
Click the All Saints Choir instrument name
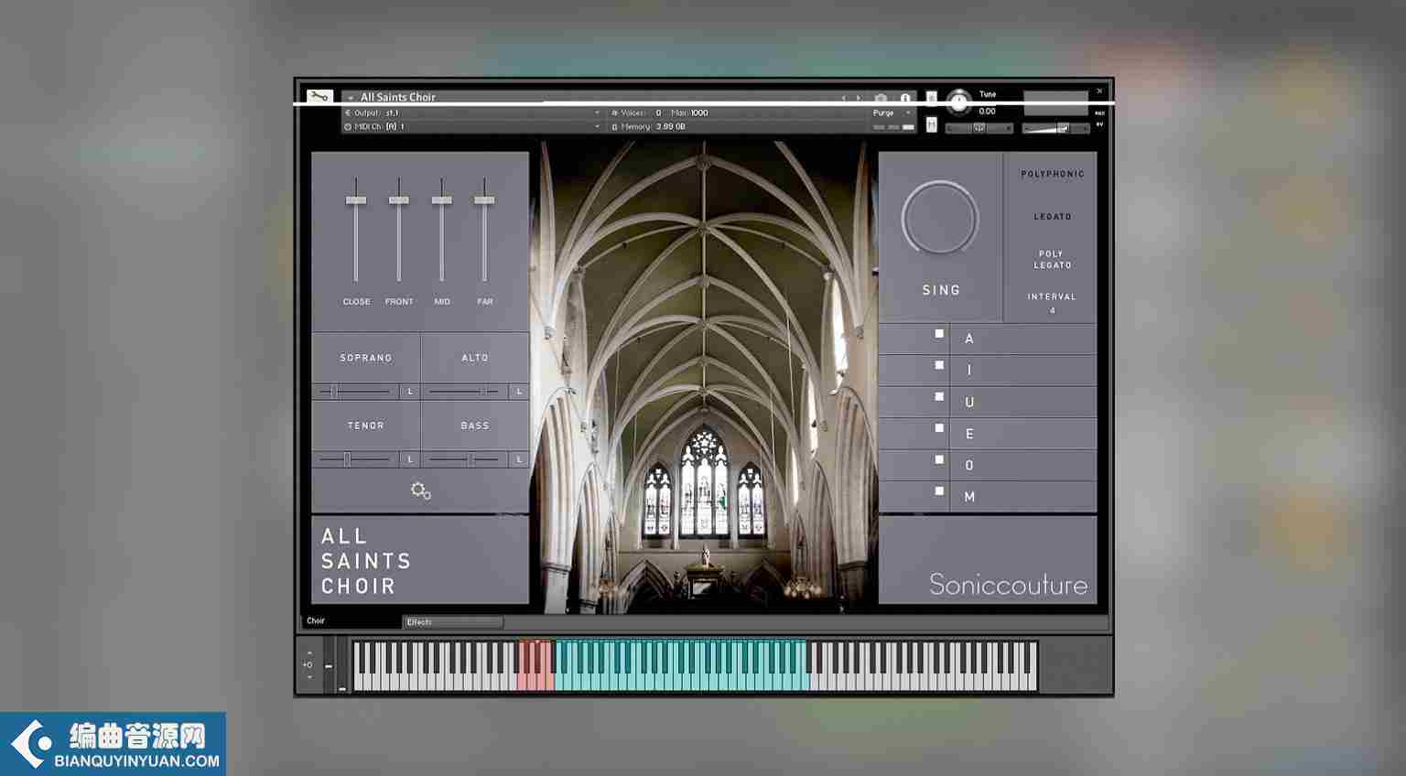pos(397,97)
